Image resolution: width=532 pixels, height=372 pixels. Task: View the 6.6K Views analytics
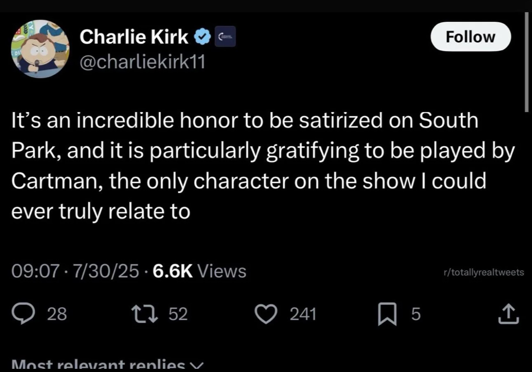[x=200, y=271]
